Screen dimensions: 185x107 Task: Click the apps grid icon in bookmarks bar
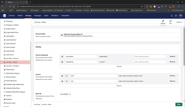point(3,10)
